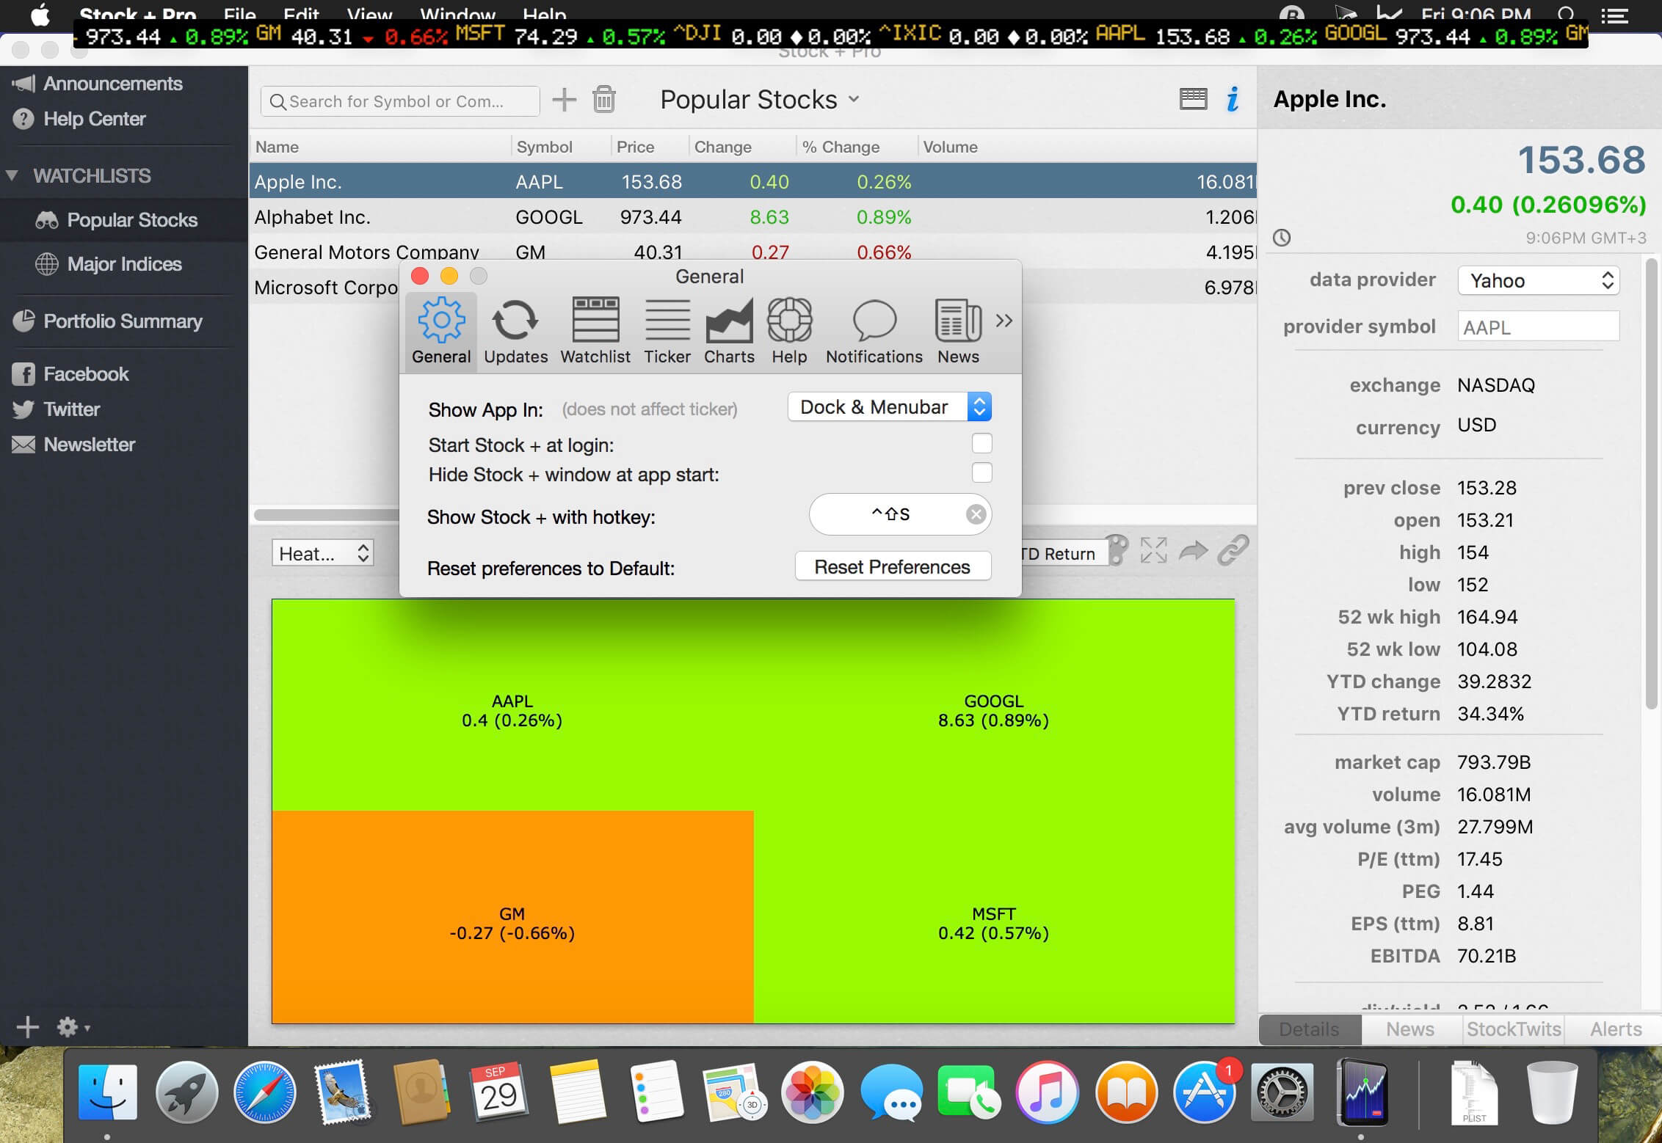The width and height of the screenshot is (1662, 1143).
Task: Add a watchlist with sidebar plus icon
Action: [28, 1027]
